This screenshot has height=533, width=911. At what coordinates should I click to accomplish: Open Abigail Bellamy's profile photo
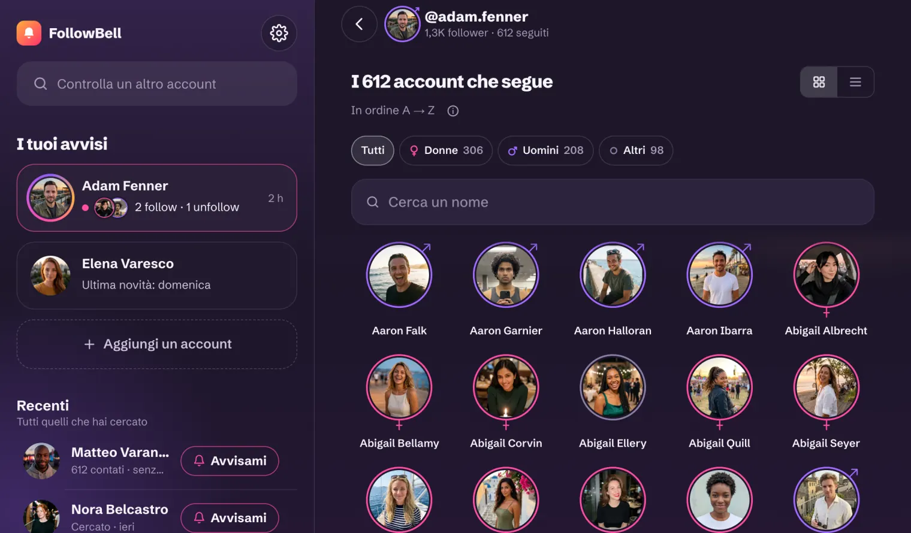(x=399, y=387)
